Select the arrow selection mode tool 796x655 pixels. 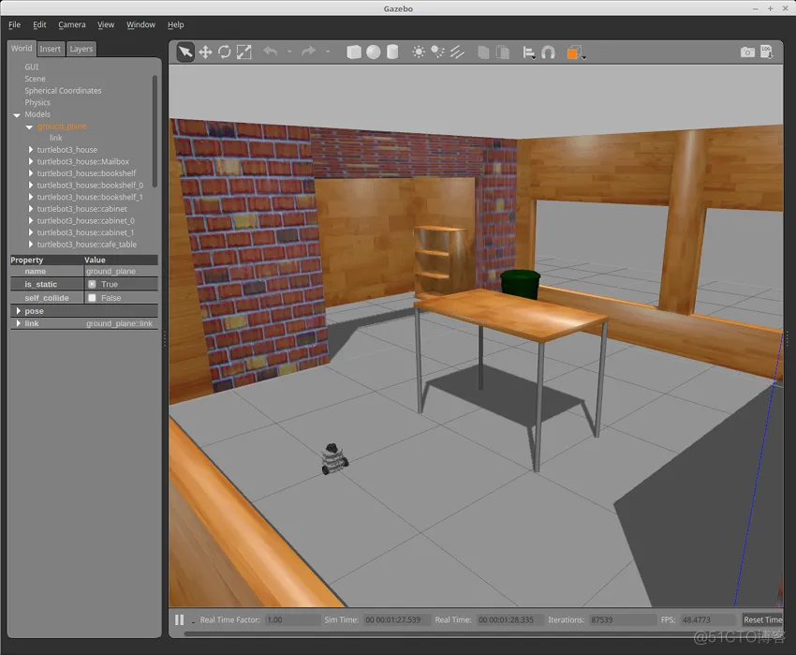[185, 52]
